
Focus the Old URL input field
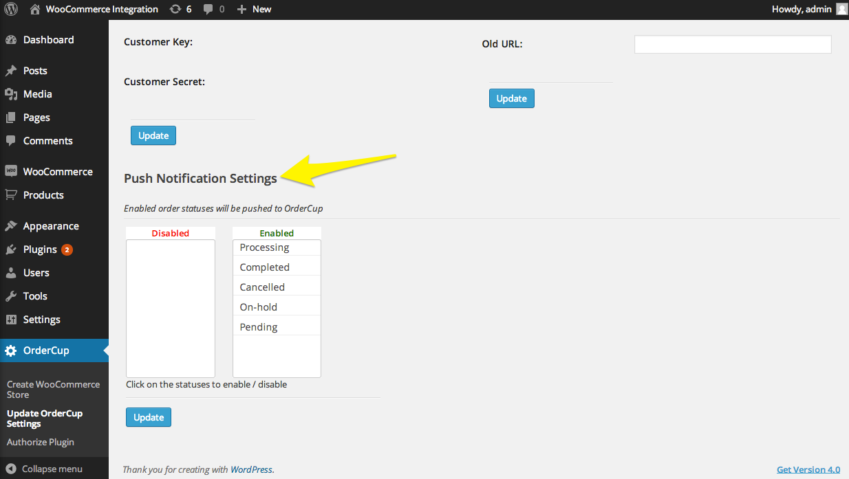tap(733, 45)
